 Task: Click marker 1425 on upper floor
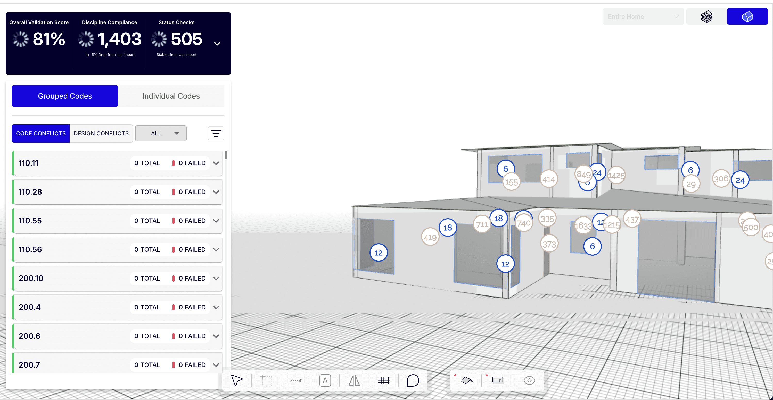click(x=616, y=175)
